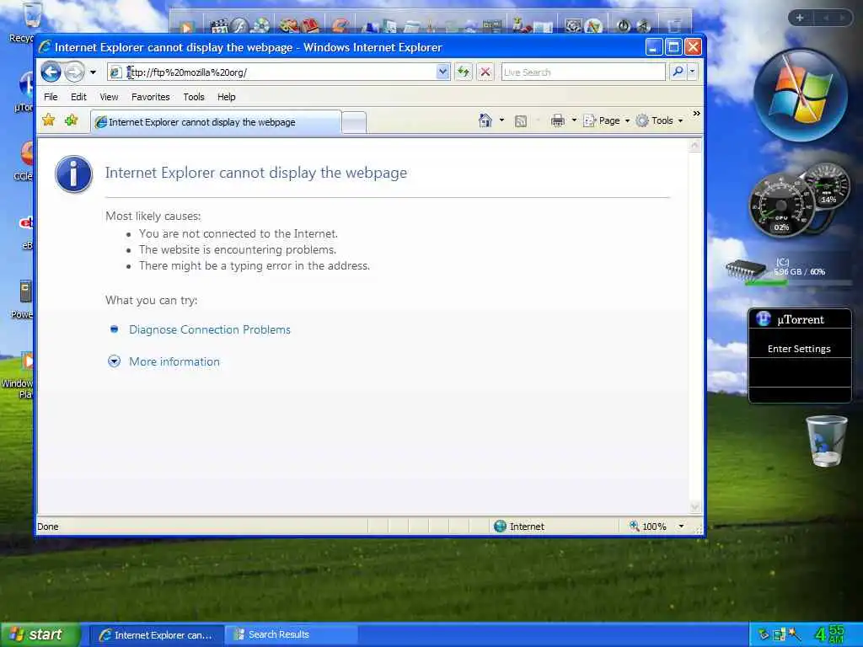The image size is (863, 647).
Task: Open the View menu
Action: point(109,97)
